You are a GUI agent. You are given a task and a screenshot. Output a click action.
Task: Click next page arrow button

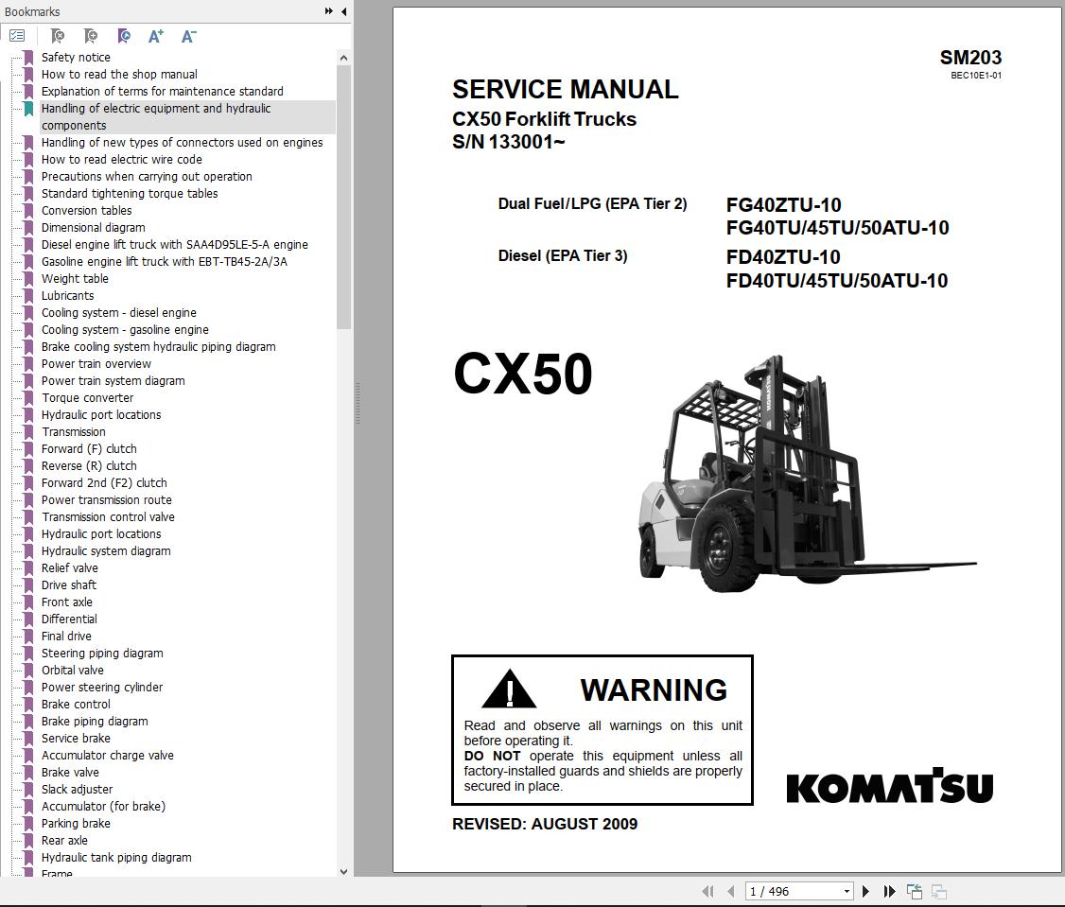coord(865,891)
